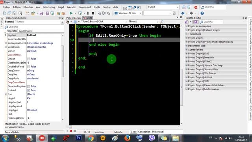Screen dimensions: 252x142
Task: Click the Save file toolbar icon
Action: [x=41, y=13]
